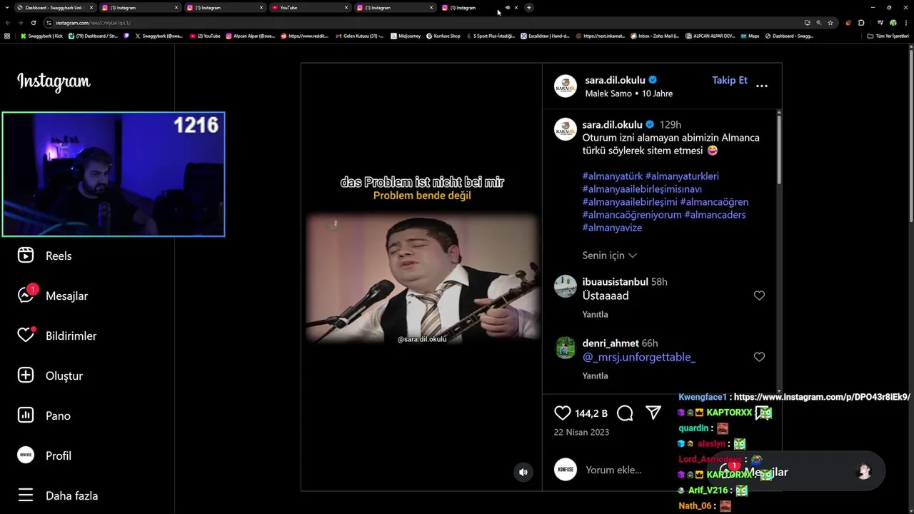Screen dimensions: 914x514
Task: Bookmark this page with the star icon
Action: pos(830,23)
